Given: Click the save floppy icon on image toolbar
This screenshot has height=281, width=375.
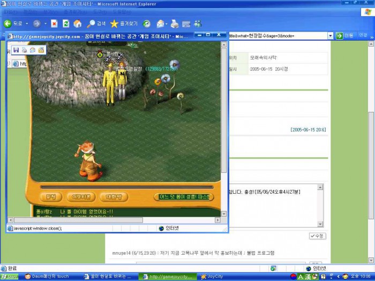Looking at the screenshot, I should (16, 50).
